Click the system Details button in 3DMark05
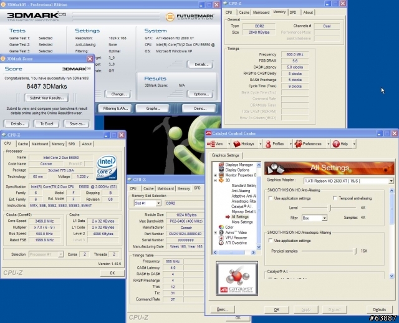 [201, 64]
